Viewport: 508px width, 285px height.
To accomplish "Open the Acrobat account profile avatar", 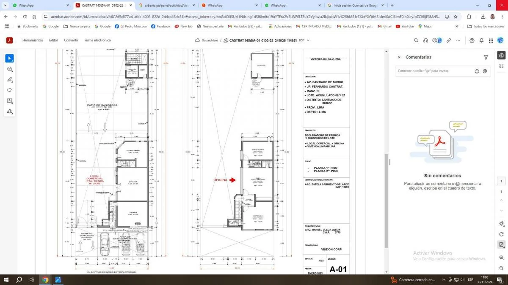I will (500, 41).
